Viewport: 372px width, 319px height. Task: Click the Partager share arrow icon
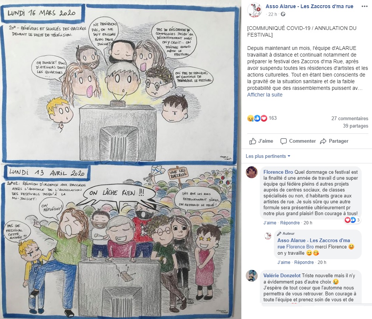(x=323, y=141)
